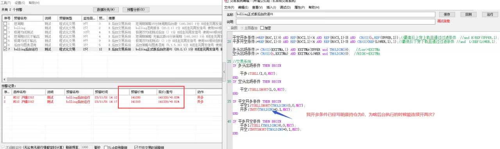Open the 插入(I) menu
The image size is (500, 149).
[x=271, y=7]
